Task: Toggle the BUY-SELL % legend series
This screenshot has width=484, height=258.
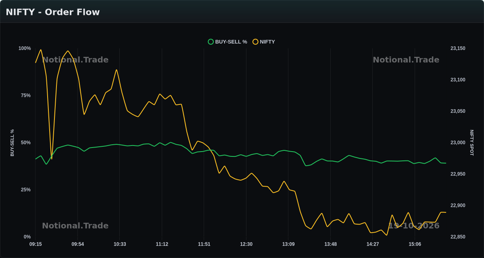Action: click(227, 42)
